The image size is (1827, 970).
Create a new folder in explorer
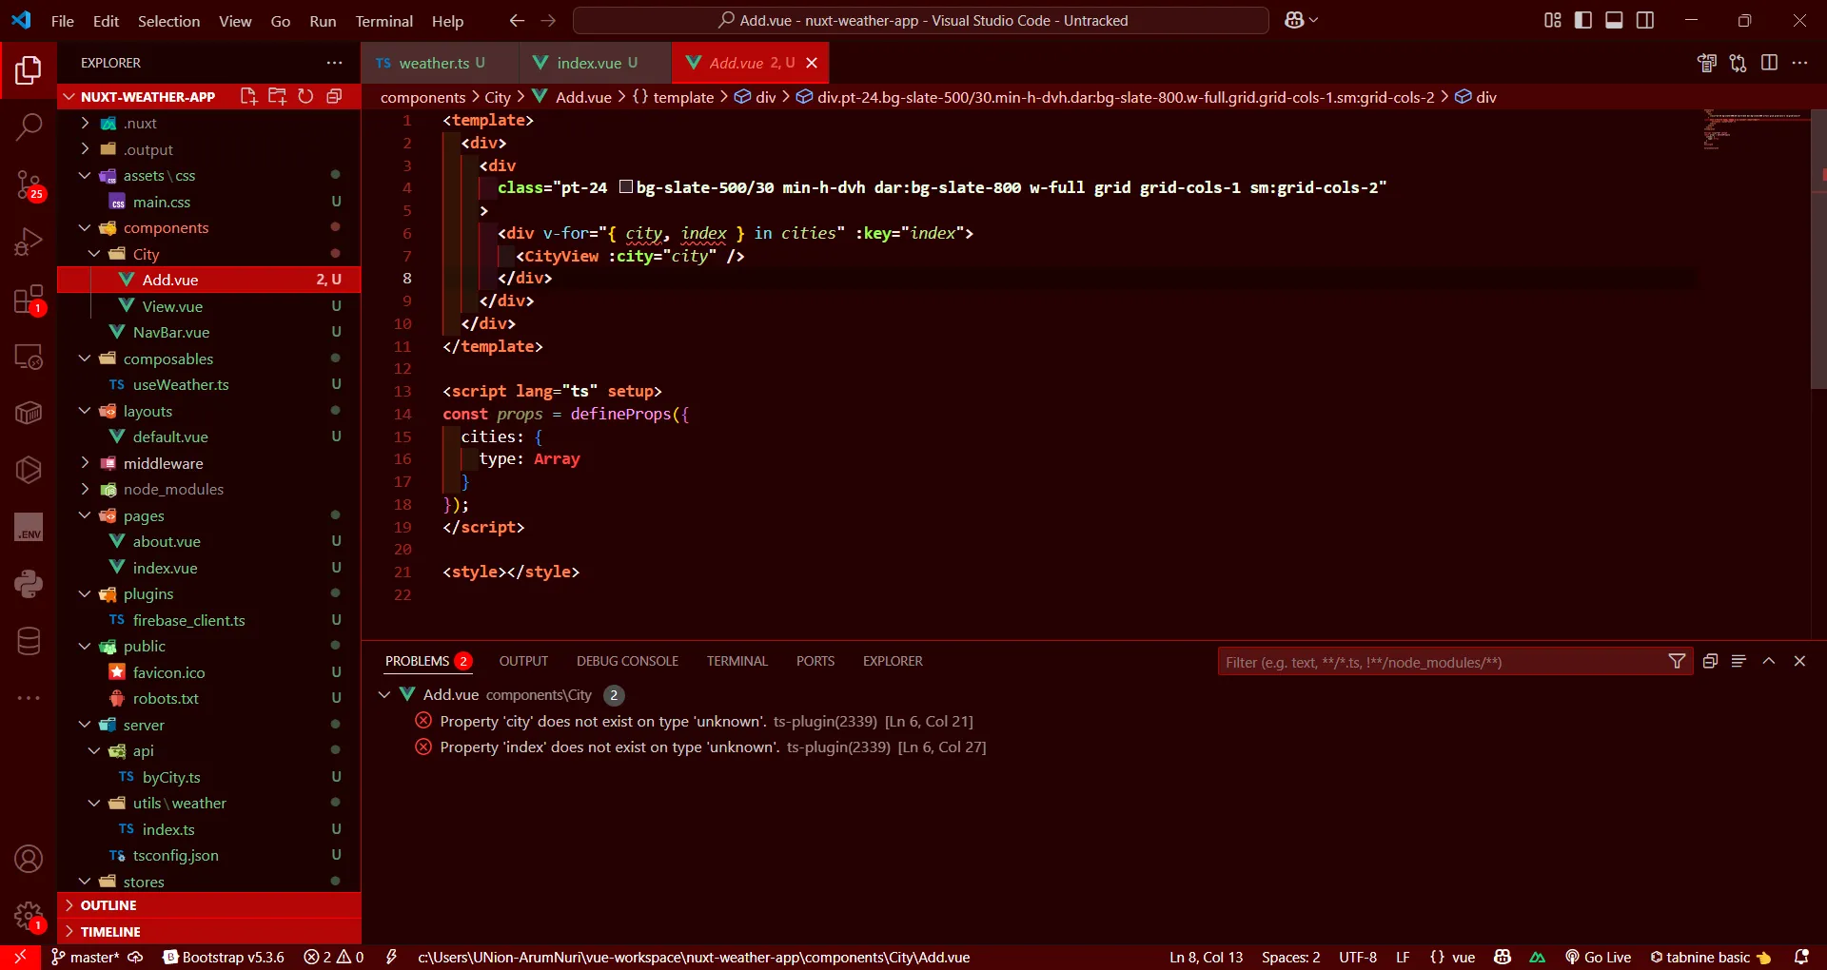277,96
